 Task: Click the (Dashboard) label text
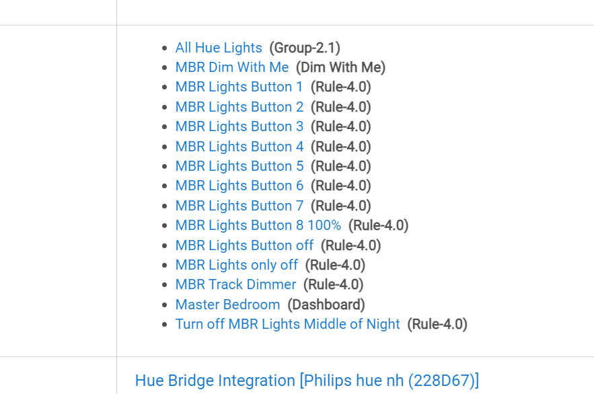tap(326, 305)
